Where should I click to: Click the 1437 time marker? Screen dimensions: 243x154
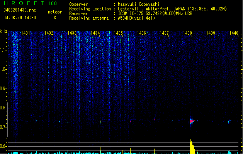pyautogui.click(x=164, y=33)
